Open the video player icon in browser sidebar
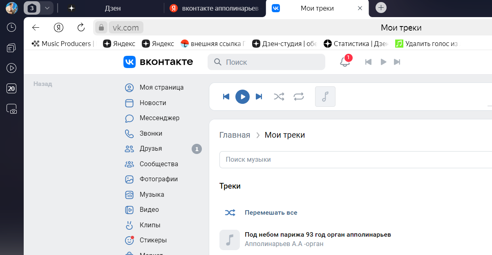Viewport: 492px width, 255px height. click(11, 68)
